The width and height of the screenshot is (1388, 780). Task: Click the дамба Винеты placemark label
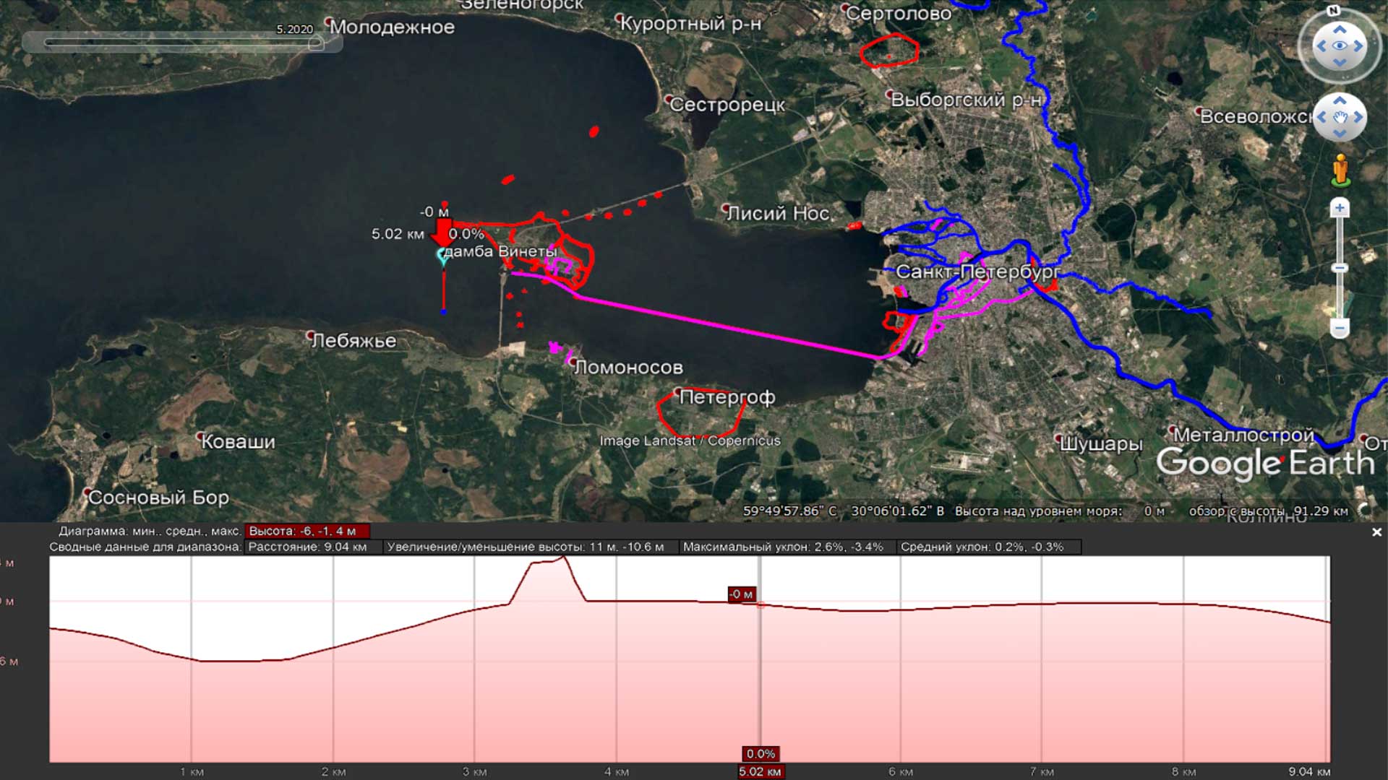(500, 251)
